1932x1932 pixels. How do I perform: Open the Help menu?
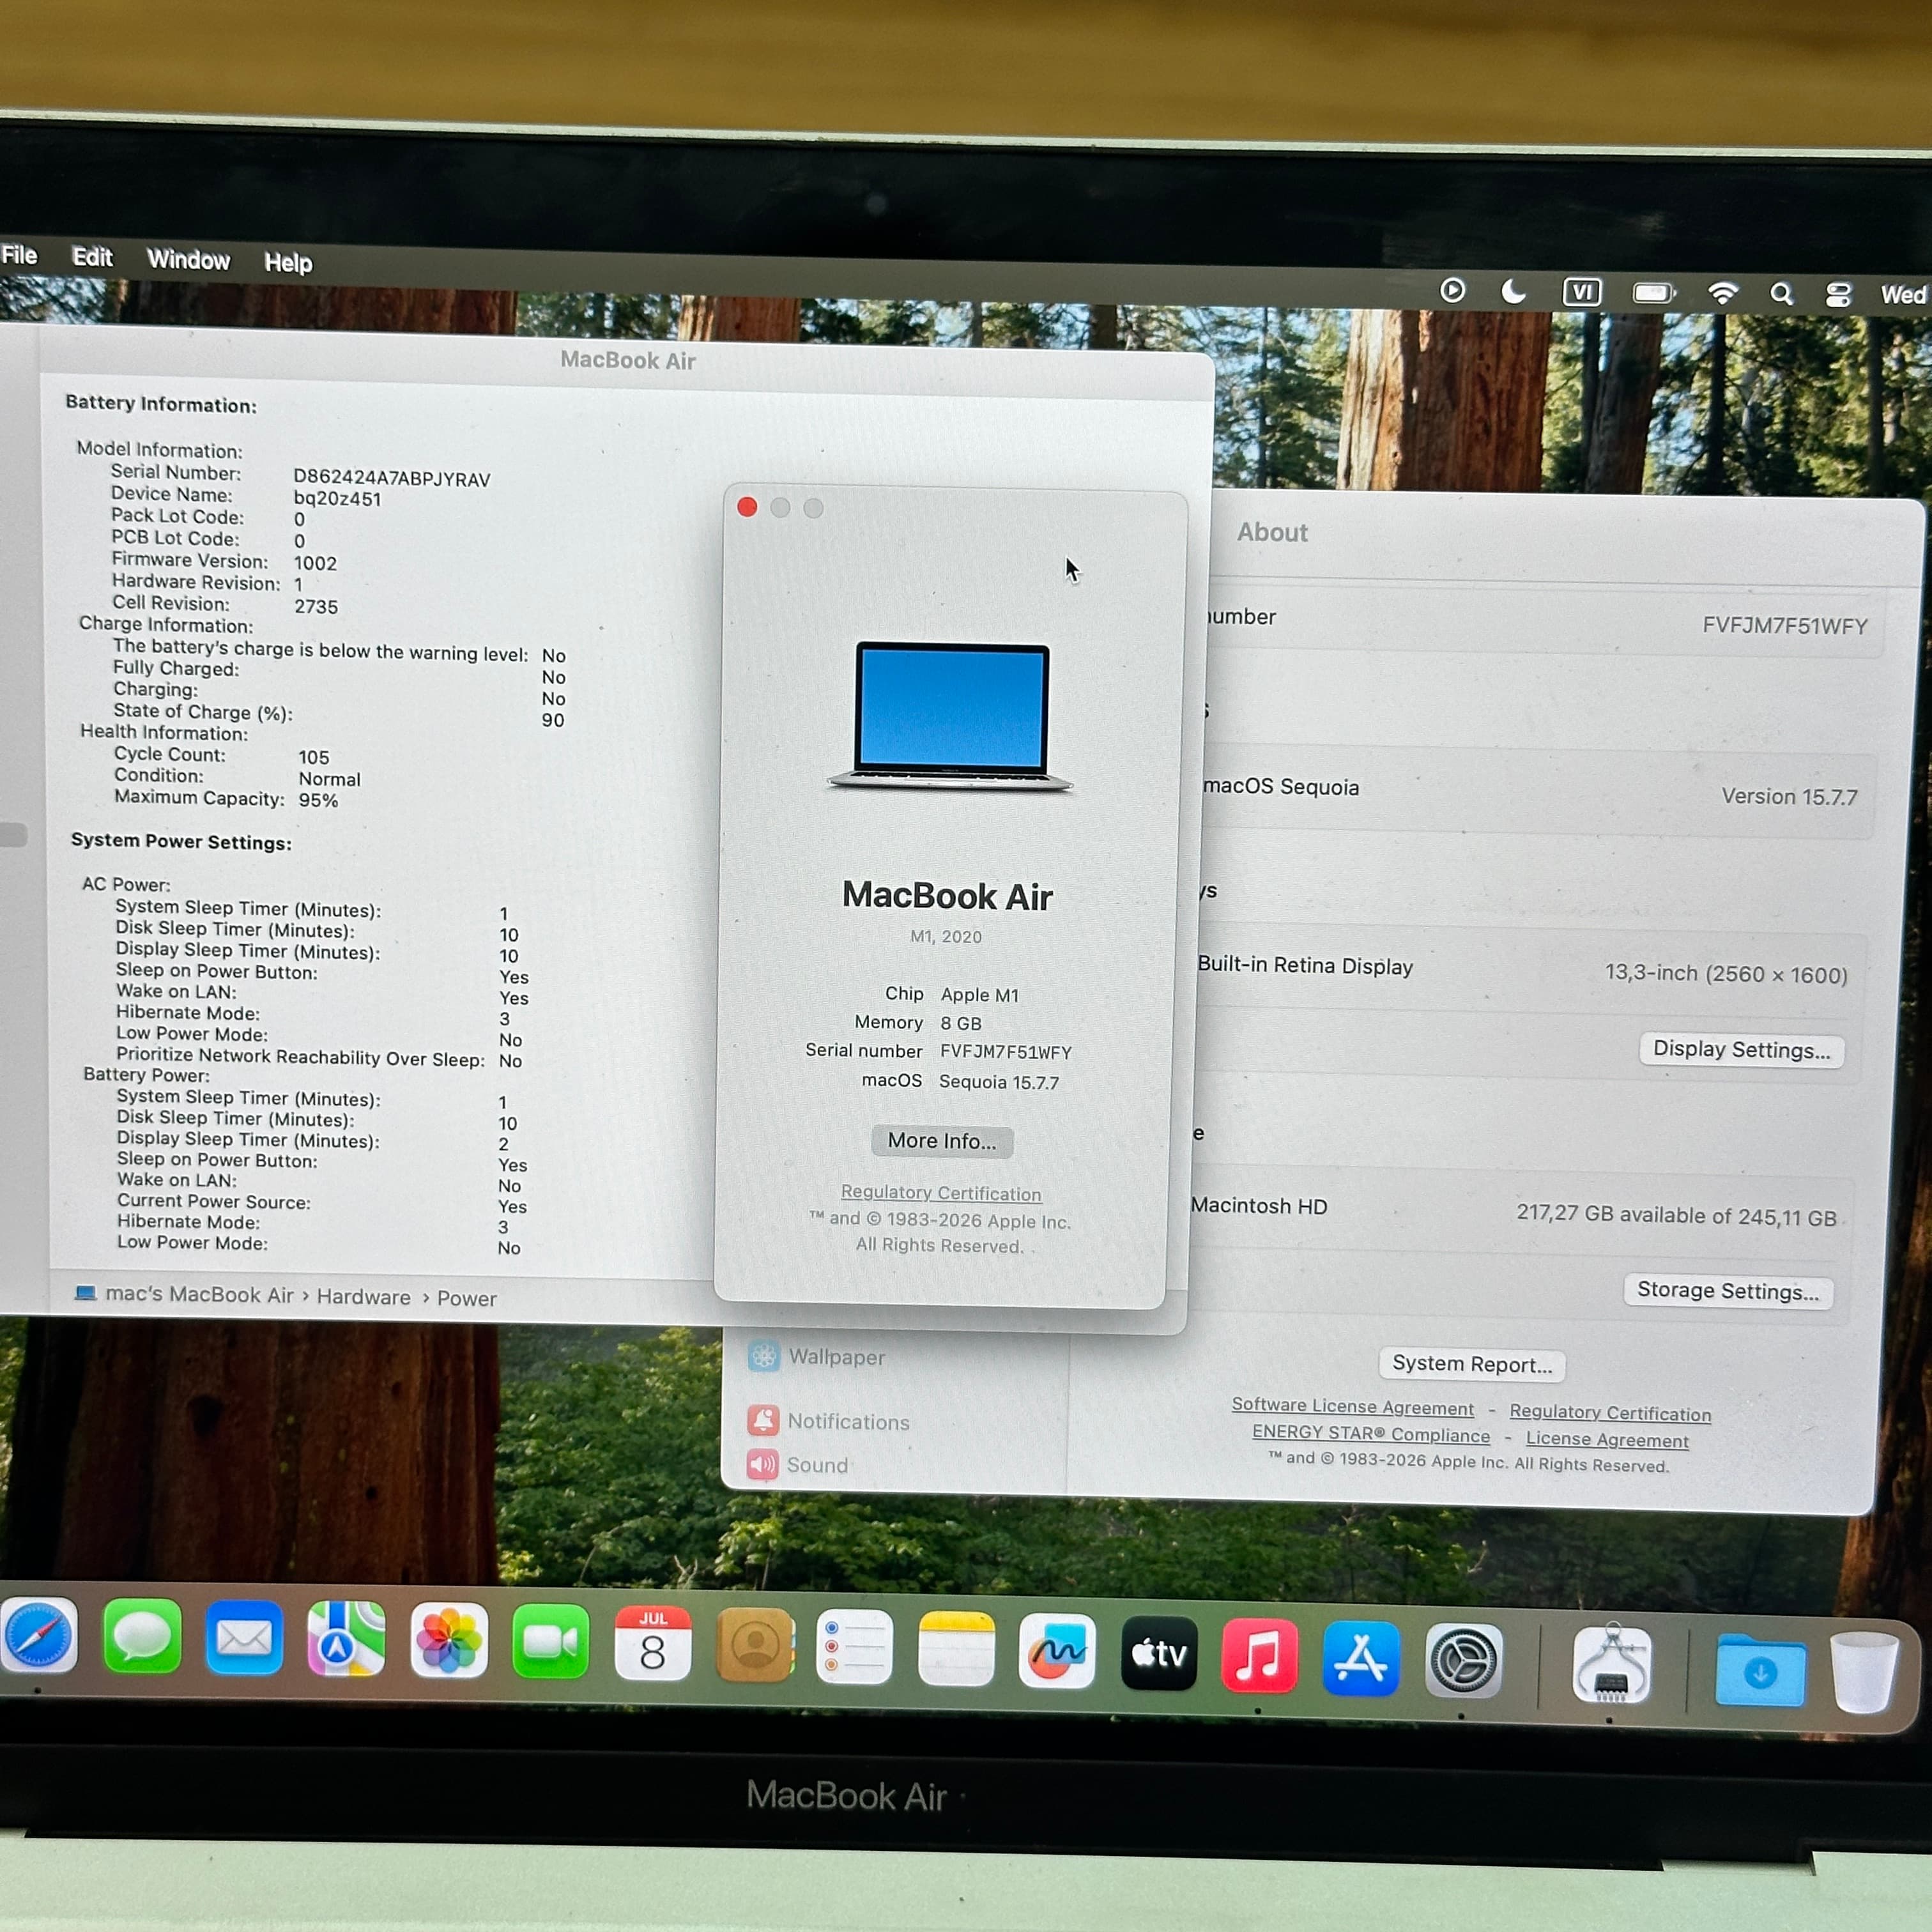point(288,263)
